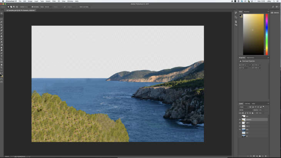Image resolution: width=281 pixels, height=158 pixels.
Task: Activate the Zoom tool
Action: (2, 68)
